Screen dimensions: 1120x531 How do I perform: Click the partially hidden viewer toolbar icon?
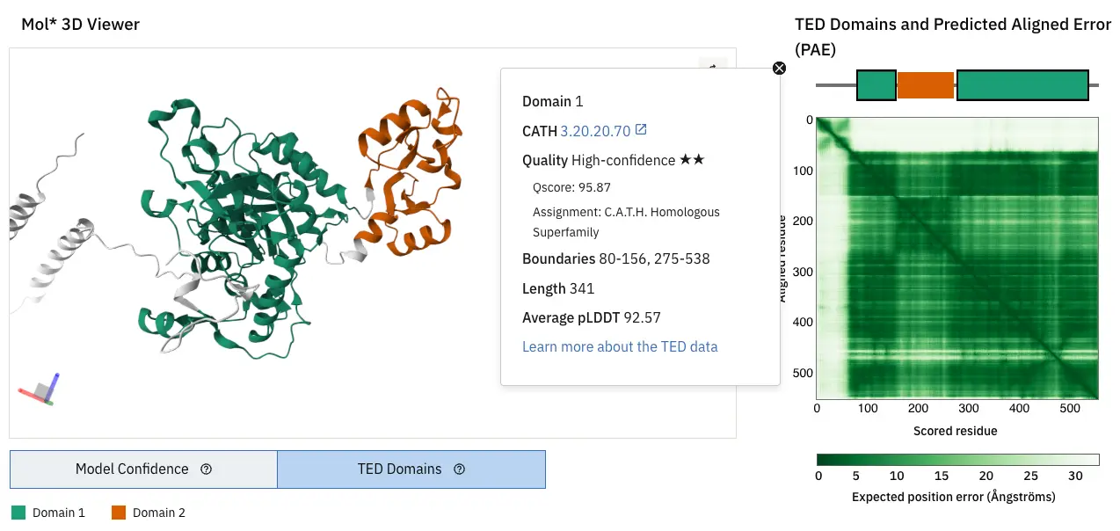point(713,64)
